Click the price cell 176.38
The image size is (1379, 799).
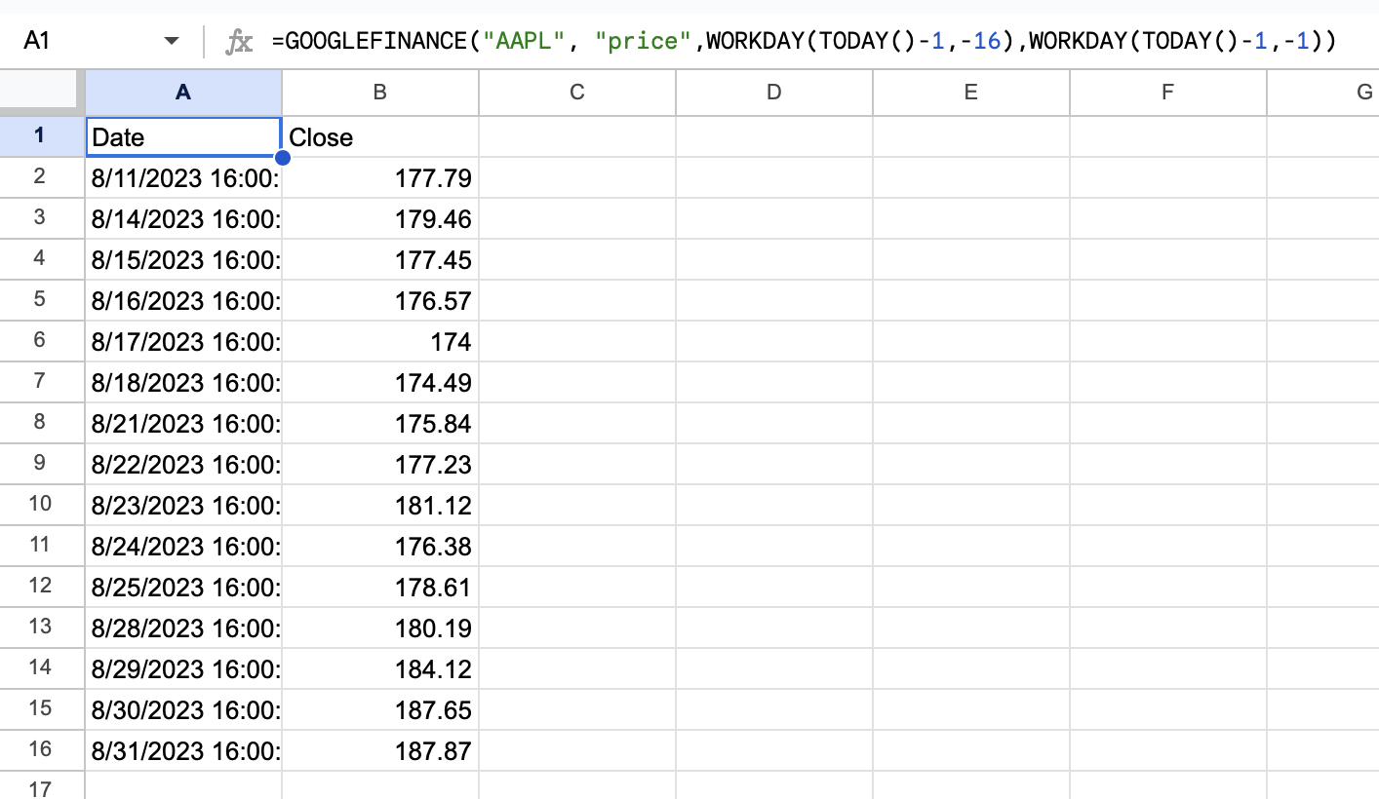click(x=380, y=546)
